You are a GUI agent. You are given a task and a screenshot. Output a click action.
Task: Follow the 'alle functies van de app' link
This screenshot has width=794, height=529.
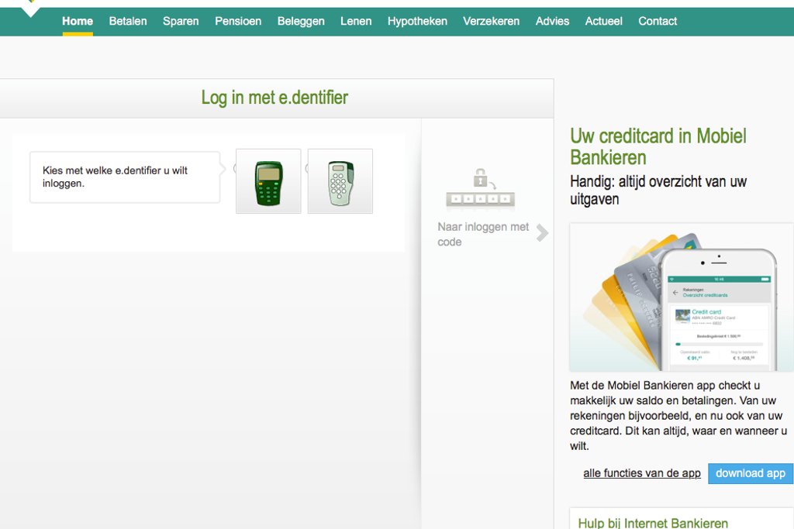tap(642, 473)
